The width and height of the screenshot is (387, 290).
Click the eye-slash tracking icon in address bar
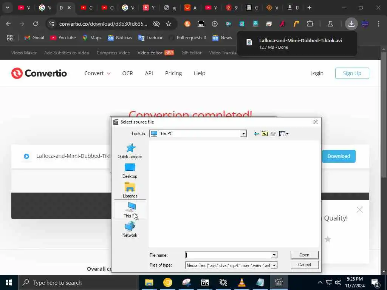(x=156, y=24)
